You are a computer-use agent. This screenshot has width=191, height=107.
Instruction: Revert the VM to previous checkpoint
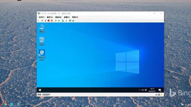tap(66, 21)
